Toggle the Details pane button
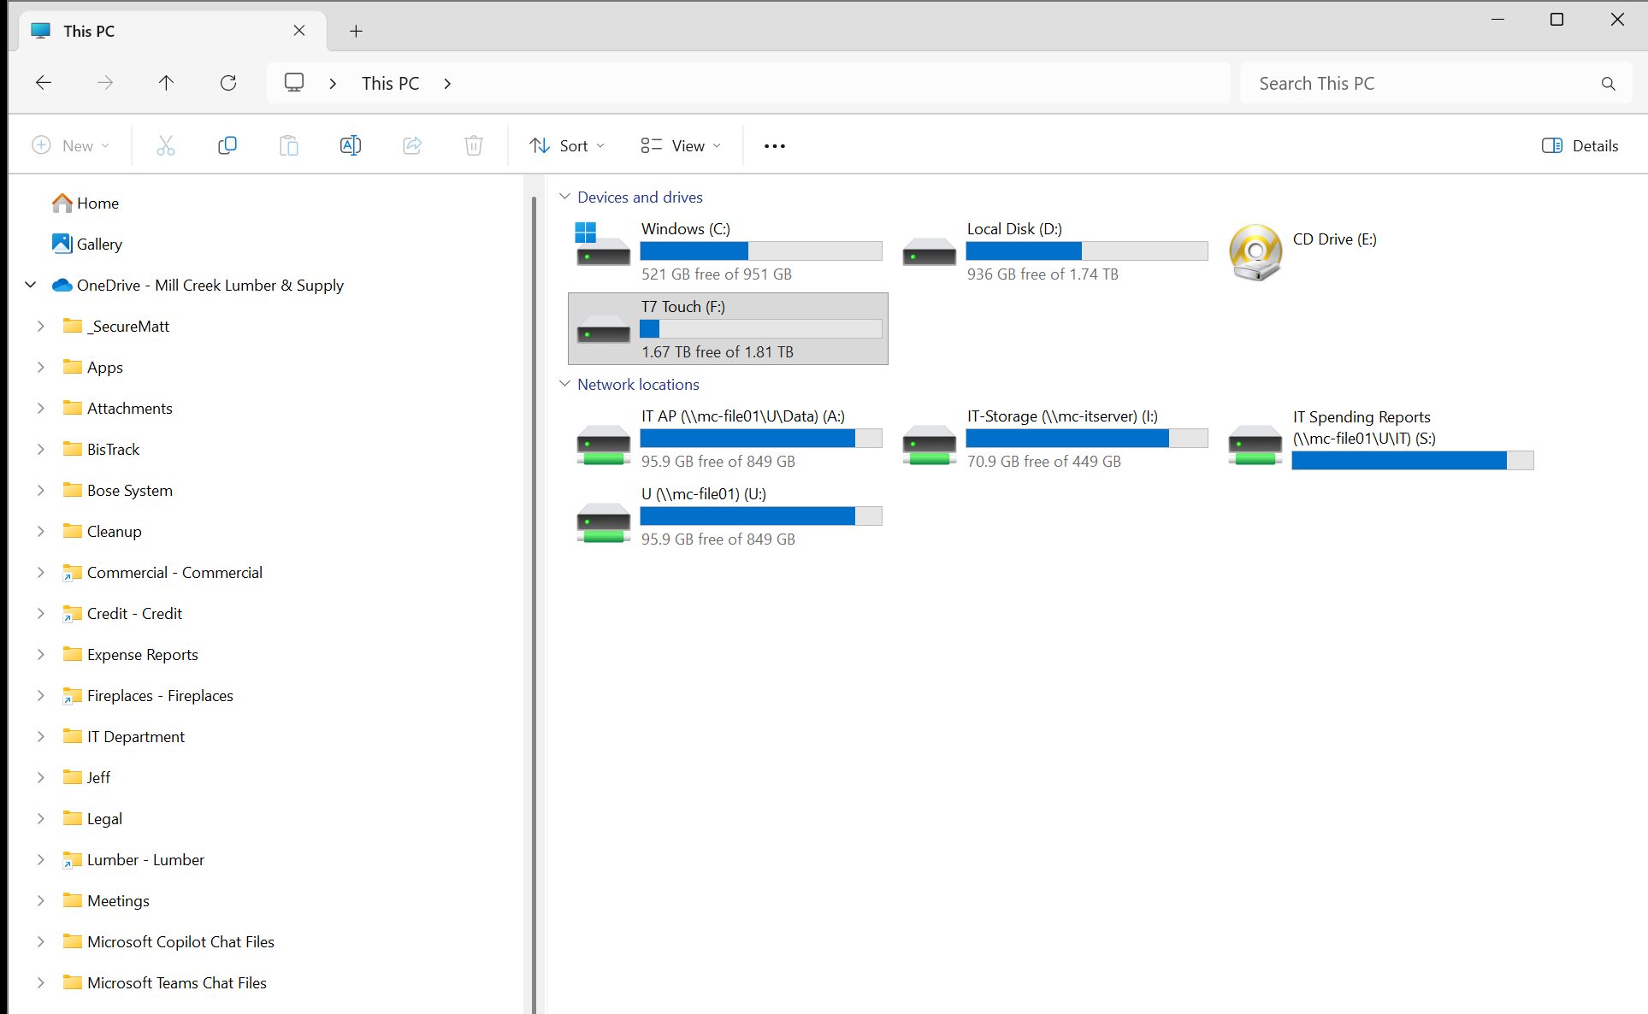The width and height of the screenshot is (1648, 1014). point(1580,145)
